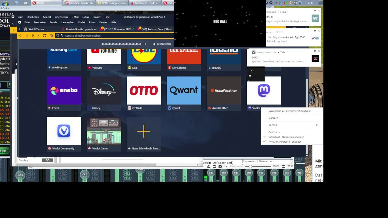This screenshot has width=388, height=218.
Task: Uncheck 'Privatsphärenstatistik anzeigen'
Action: coord(292,142)
